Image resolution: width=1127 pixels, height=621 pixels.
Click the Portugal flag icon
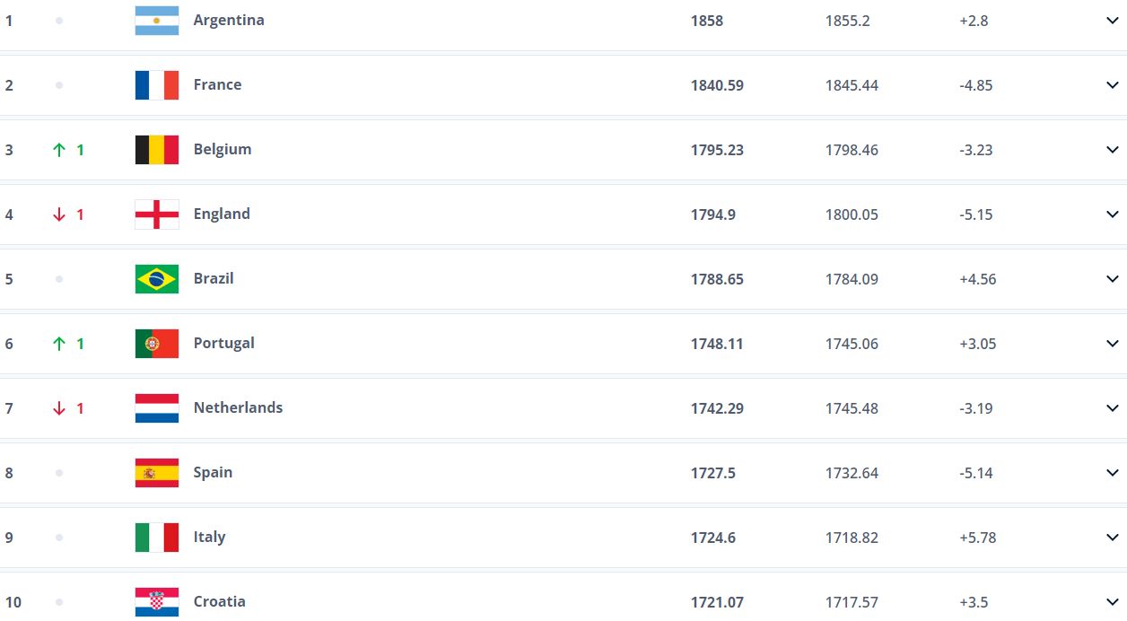click(x=157, y=344)
